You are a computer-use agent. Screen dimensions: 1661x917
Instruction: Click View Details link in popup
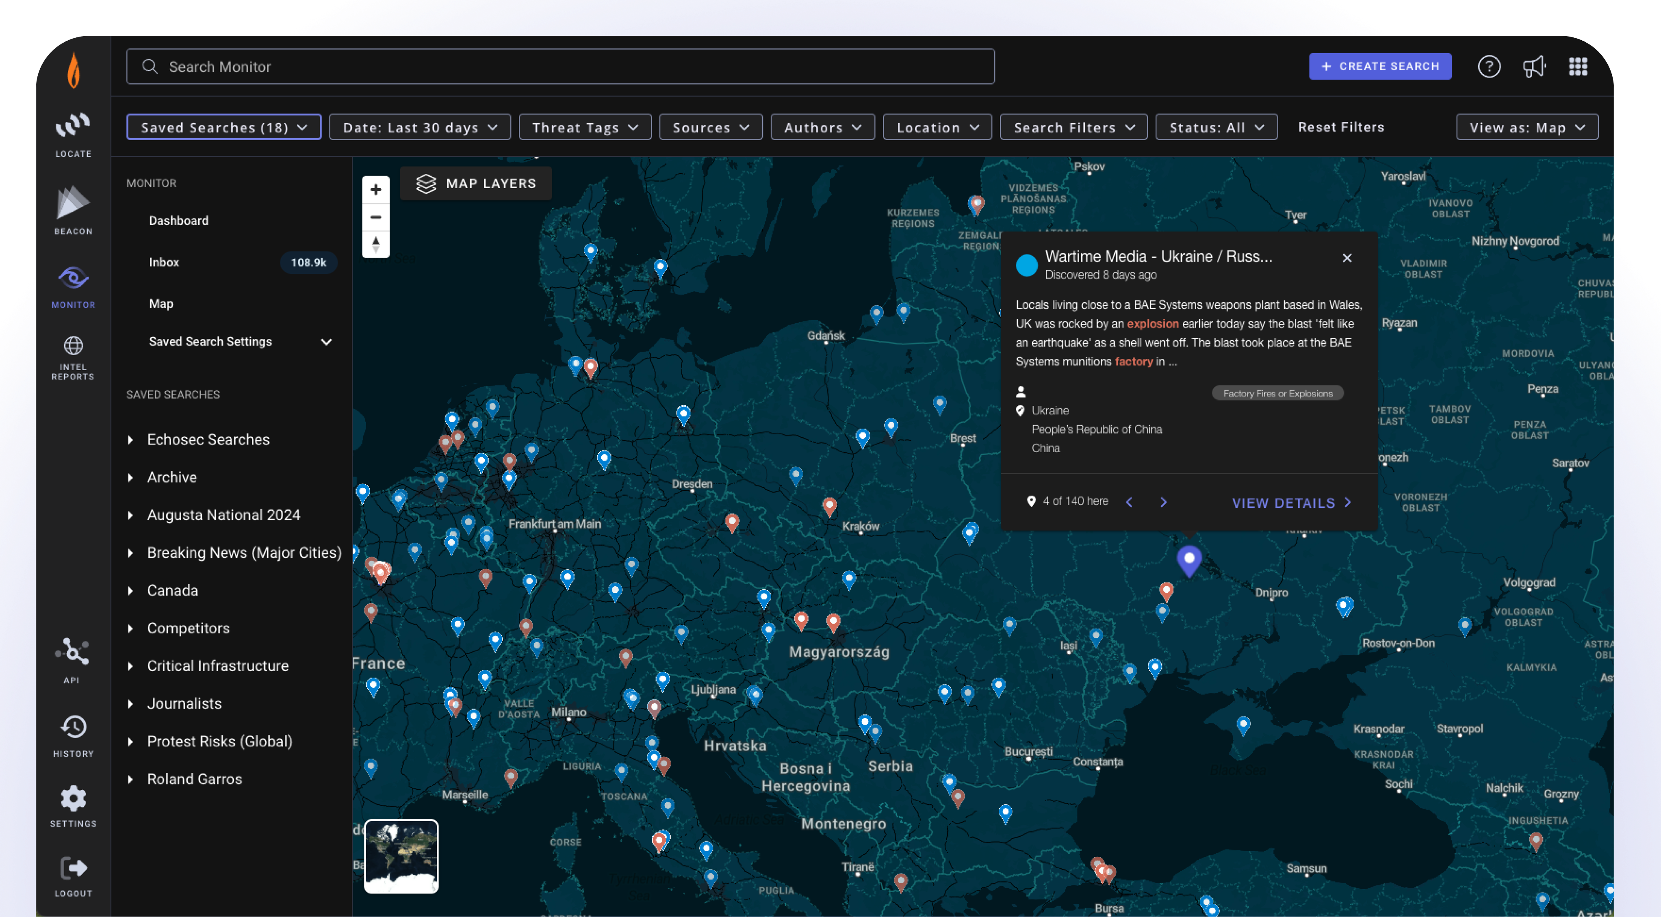click(1291, 503)
